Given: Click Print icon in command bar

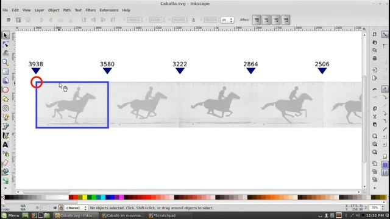Looking at the screenshot, I should click(375, 58).
